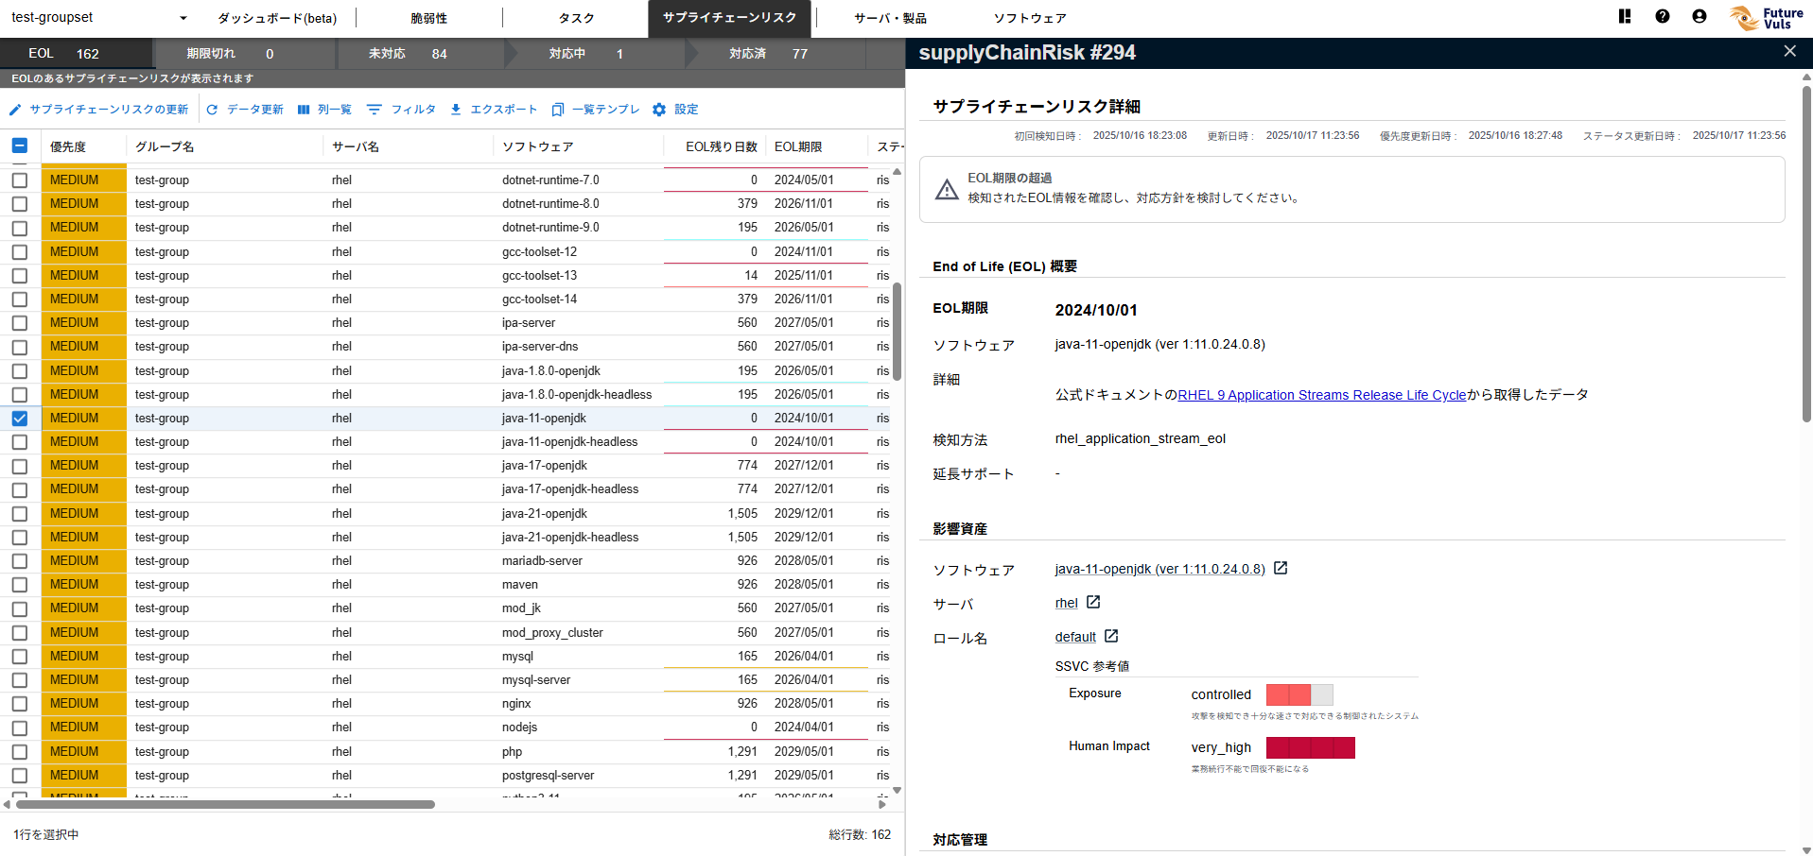
Task: Open the column list icon
Action: pos(304,110)
